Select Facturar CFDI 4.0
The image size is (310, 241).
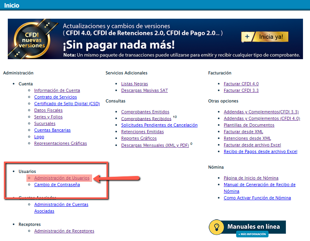click(x=241, y=84)
